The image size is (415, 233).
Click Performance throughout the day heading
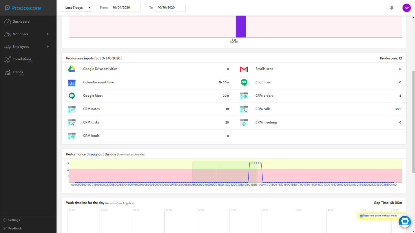point(91,154)
